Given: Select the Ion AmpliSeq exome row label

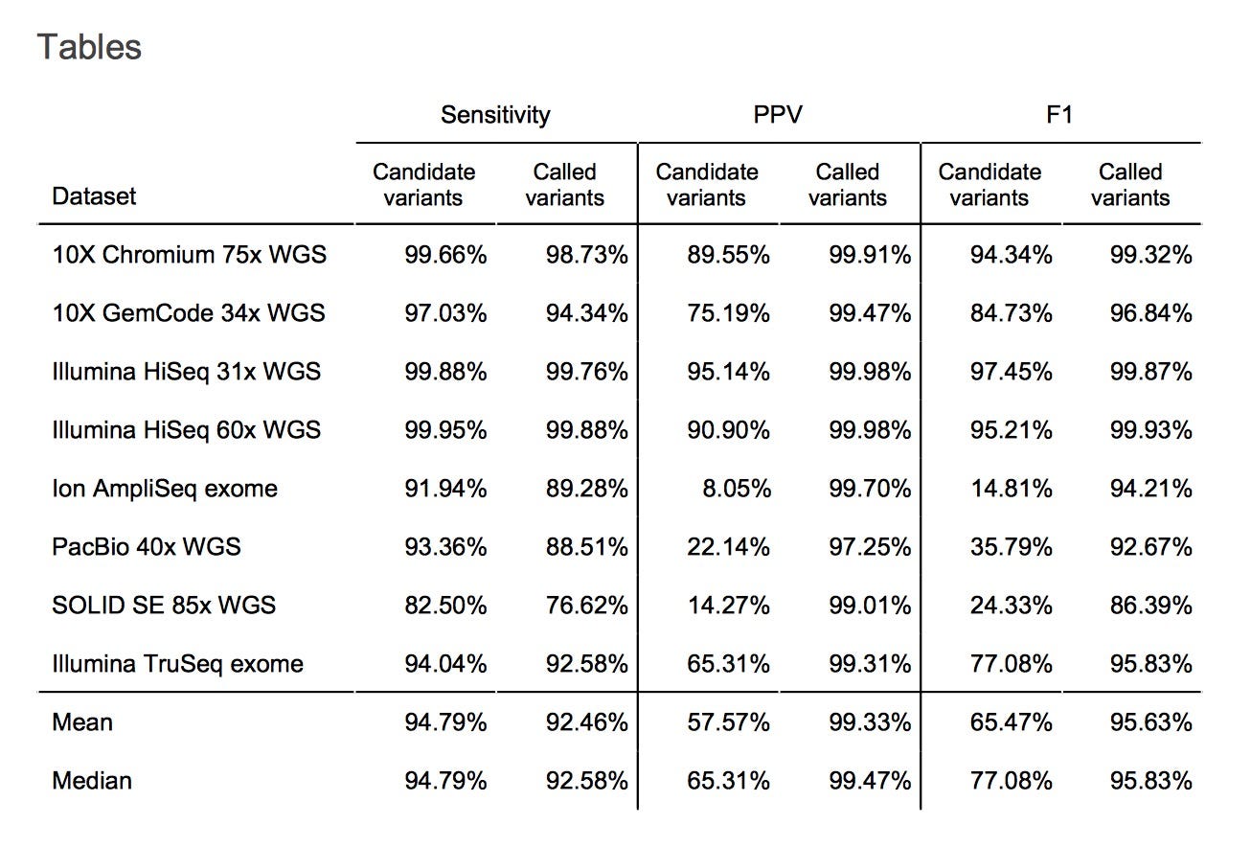Looking at the screenshot, I should (165, 489).
